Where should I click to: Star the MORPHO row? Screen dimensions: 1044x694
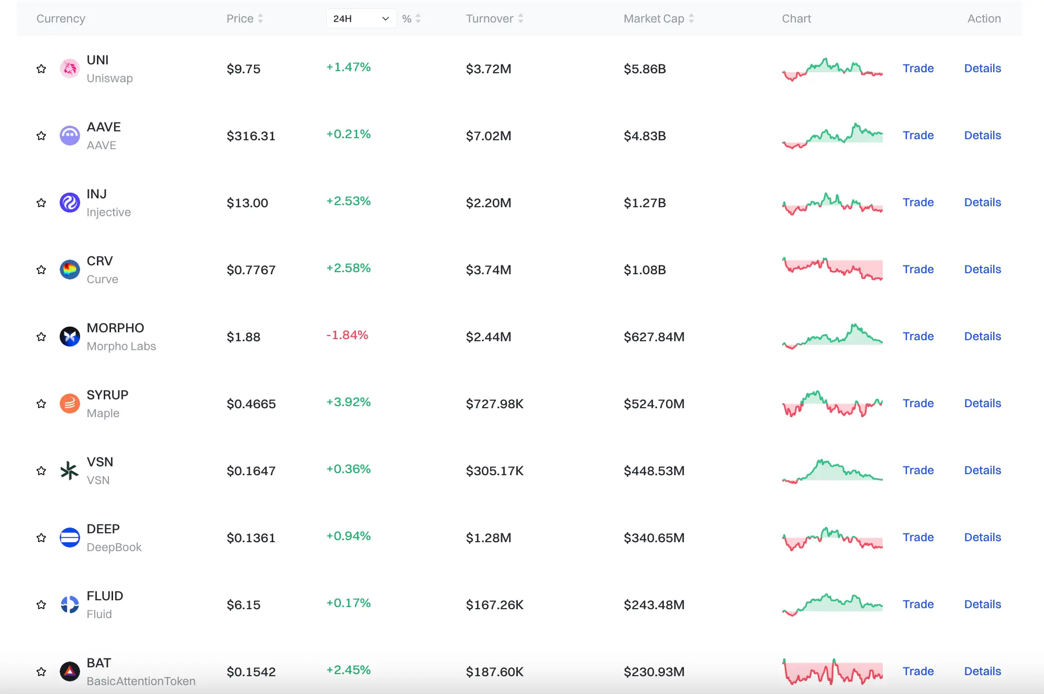(41, 337)
